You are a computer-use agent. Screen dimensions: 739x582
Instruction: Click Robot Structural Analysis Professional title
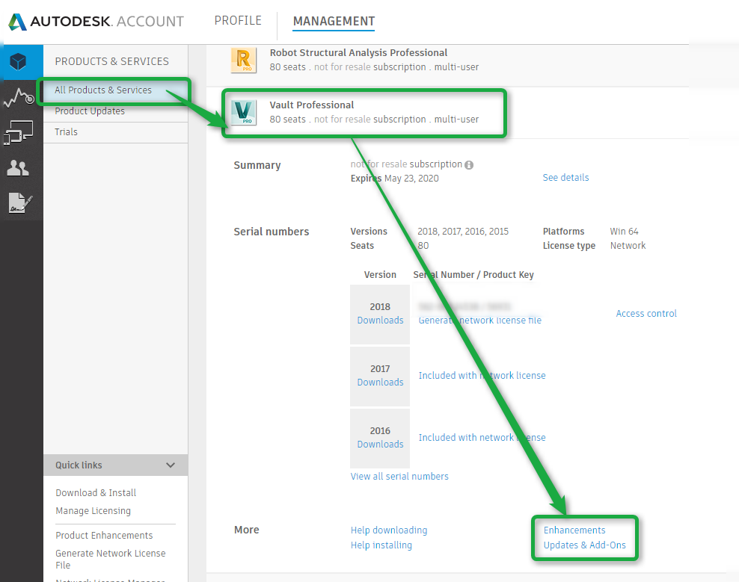(x=358, y=53)
